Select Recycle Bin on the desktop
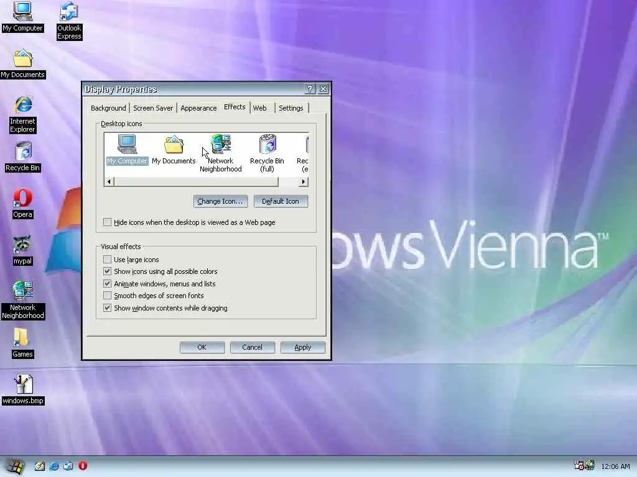 [x=23, y=157]
